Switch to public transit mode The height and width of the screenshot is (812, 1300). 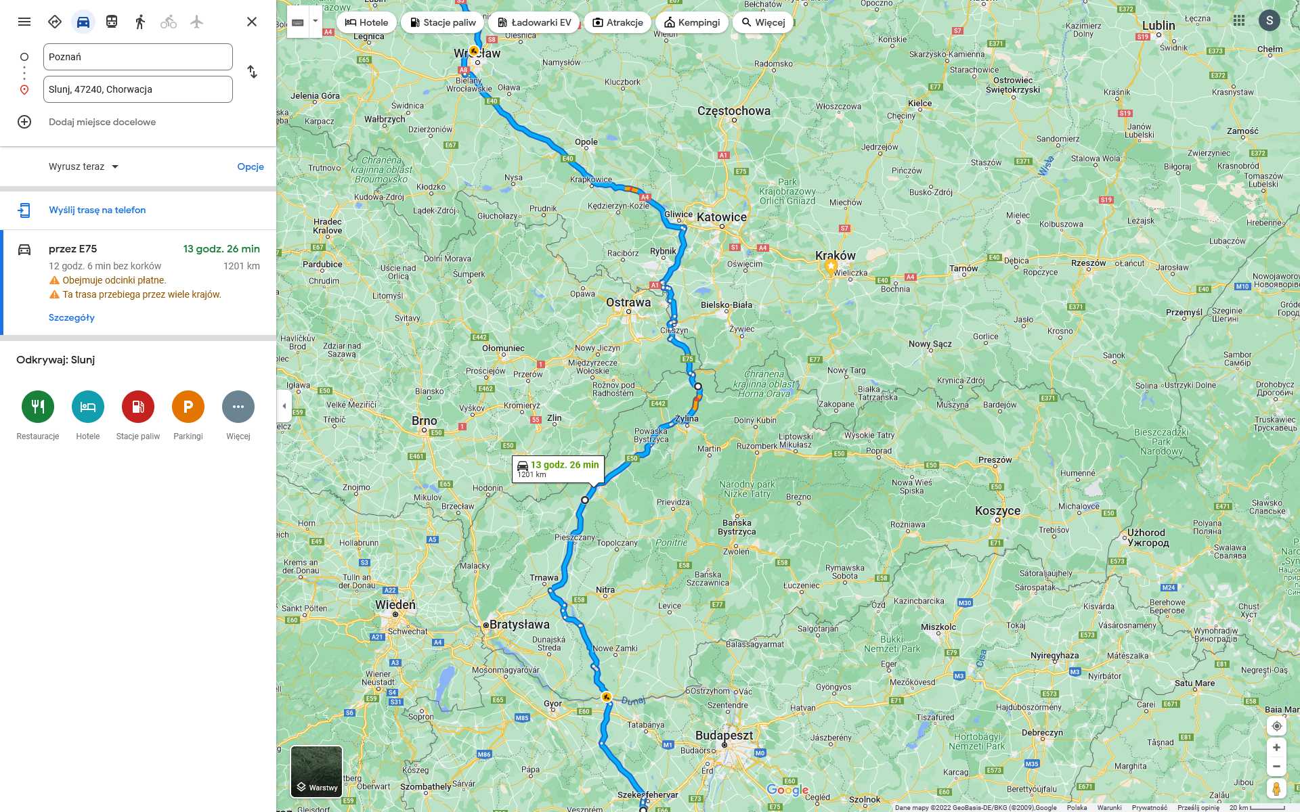click(x=112, y=22)
